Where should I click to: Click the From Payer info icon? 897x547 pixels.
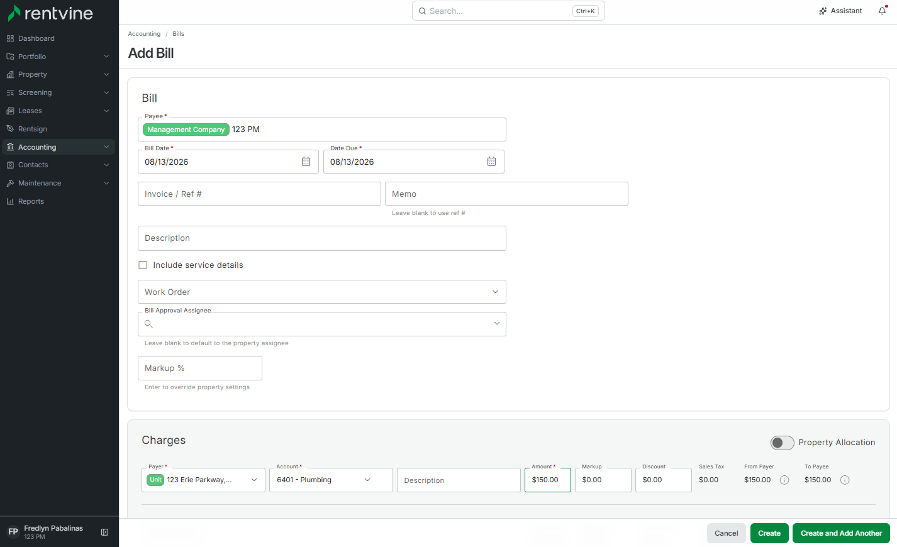point(784,480)
